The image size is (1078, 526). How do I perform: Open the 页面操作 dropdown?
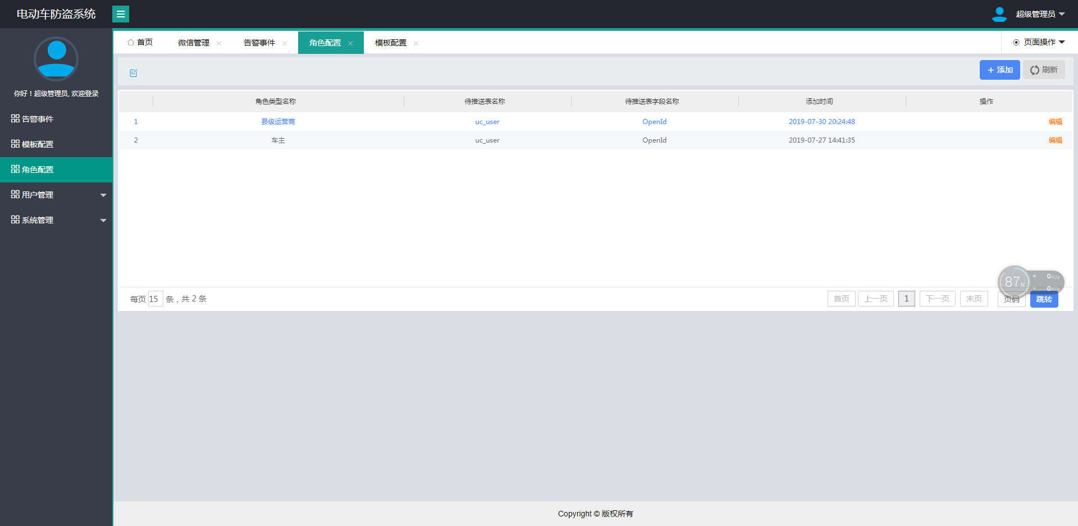point(1039,42)
